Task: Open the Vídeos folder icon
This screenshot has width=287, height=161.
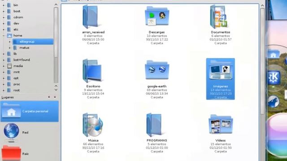Action: 221,124
